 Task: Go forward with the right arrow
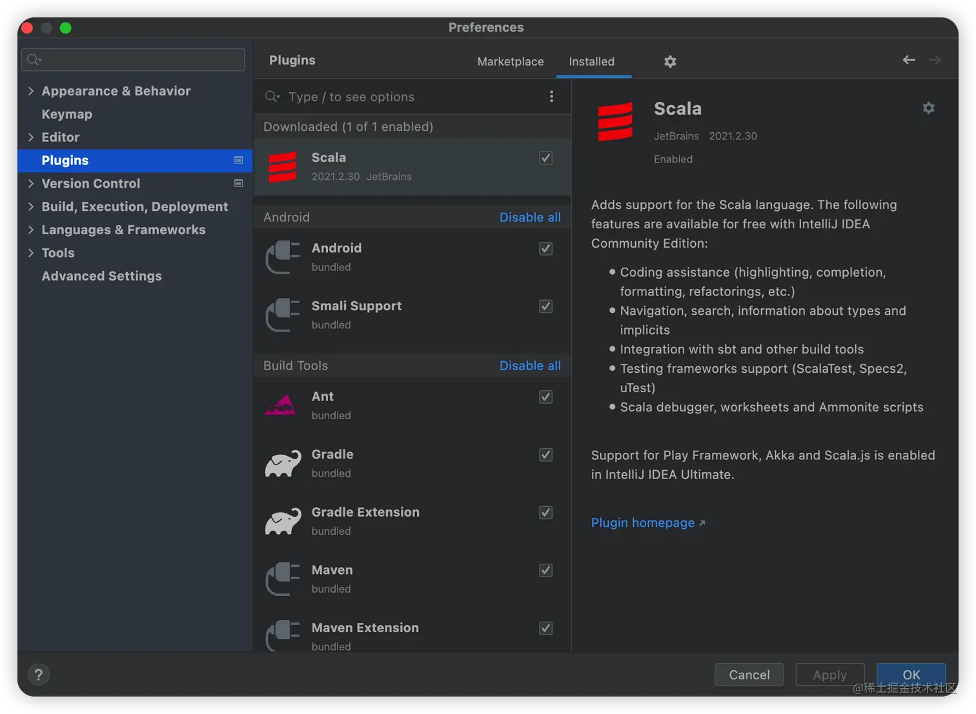935,60
